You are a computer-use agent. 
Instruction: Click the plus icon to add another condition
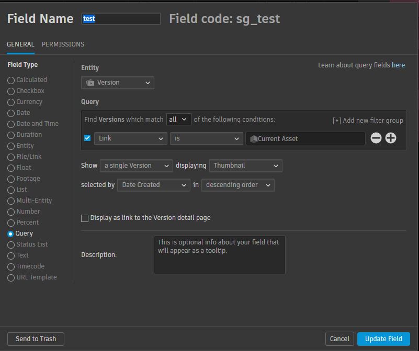(391, 138)
